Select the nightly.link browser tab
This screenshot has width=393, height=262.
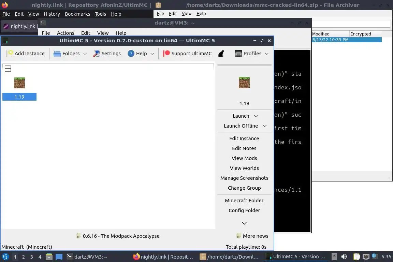[20, 26]
